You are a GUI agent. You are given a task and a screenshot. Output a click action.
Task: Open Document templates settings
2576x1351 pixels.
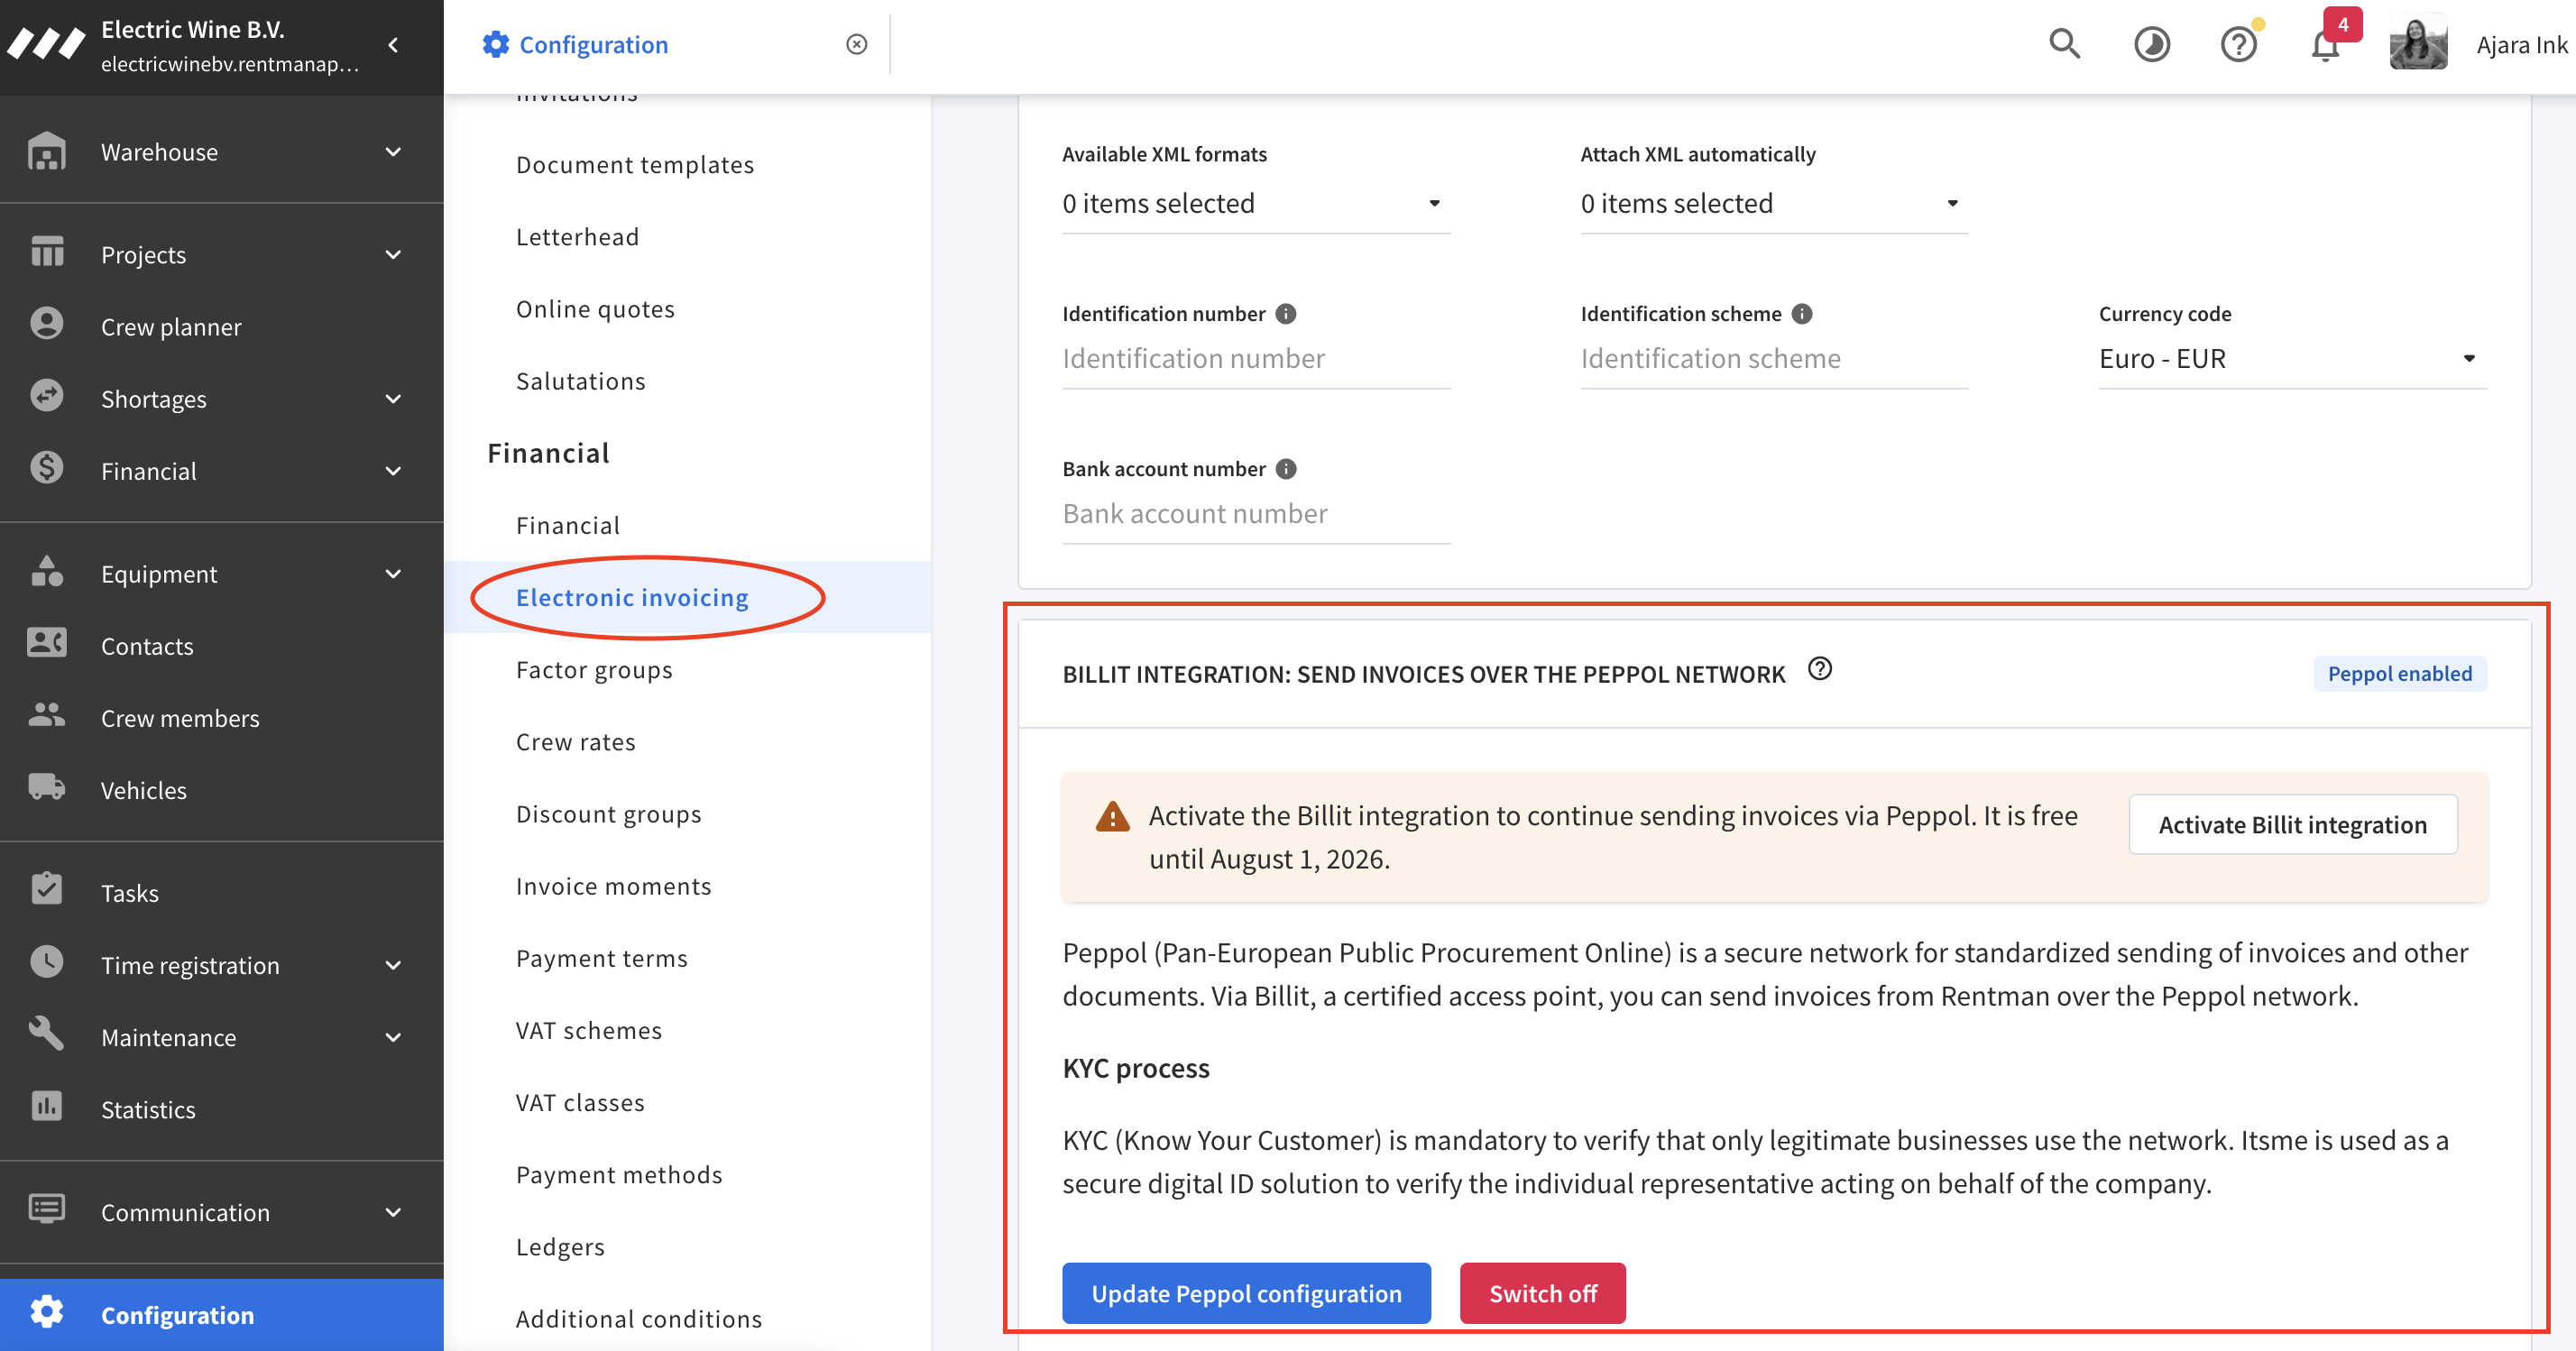coord(635,165)
